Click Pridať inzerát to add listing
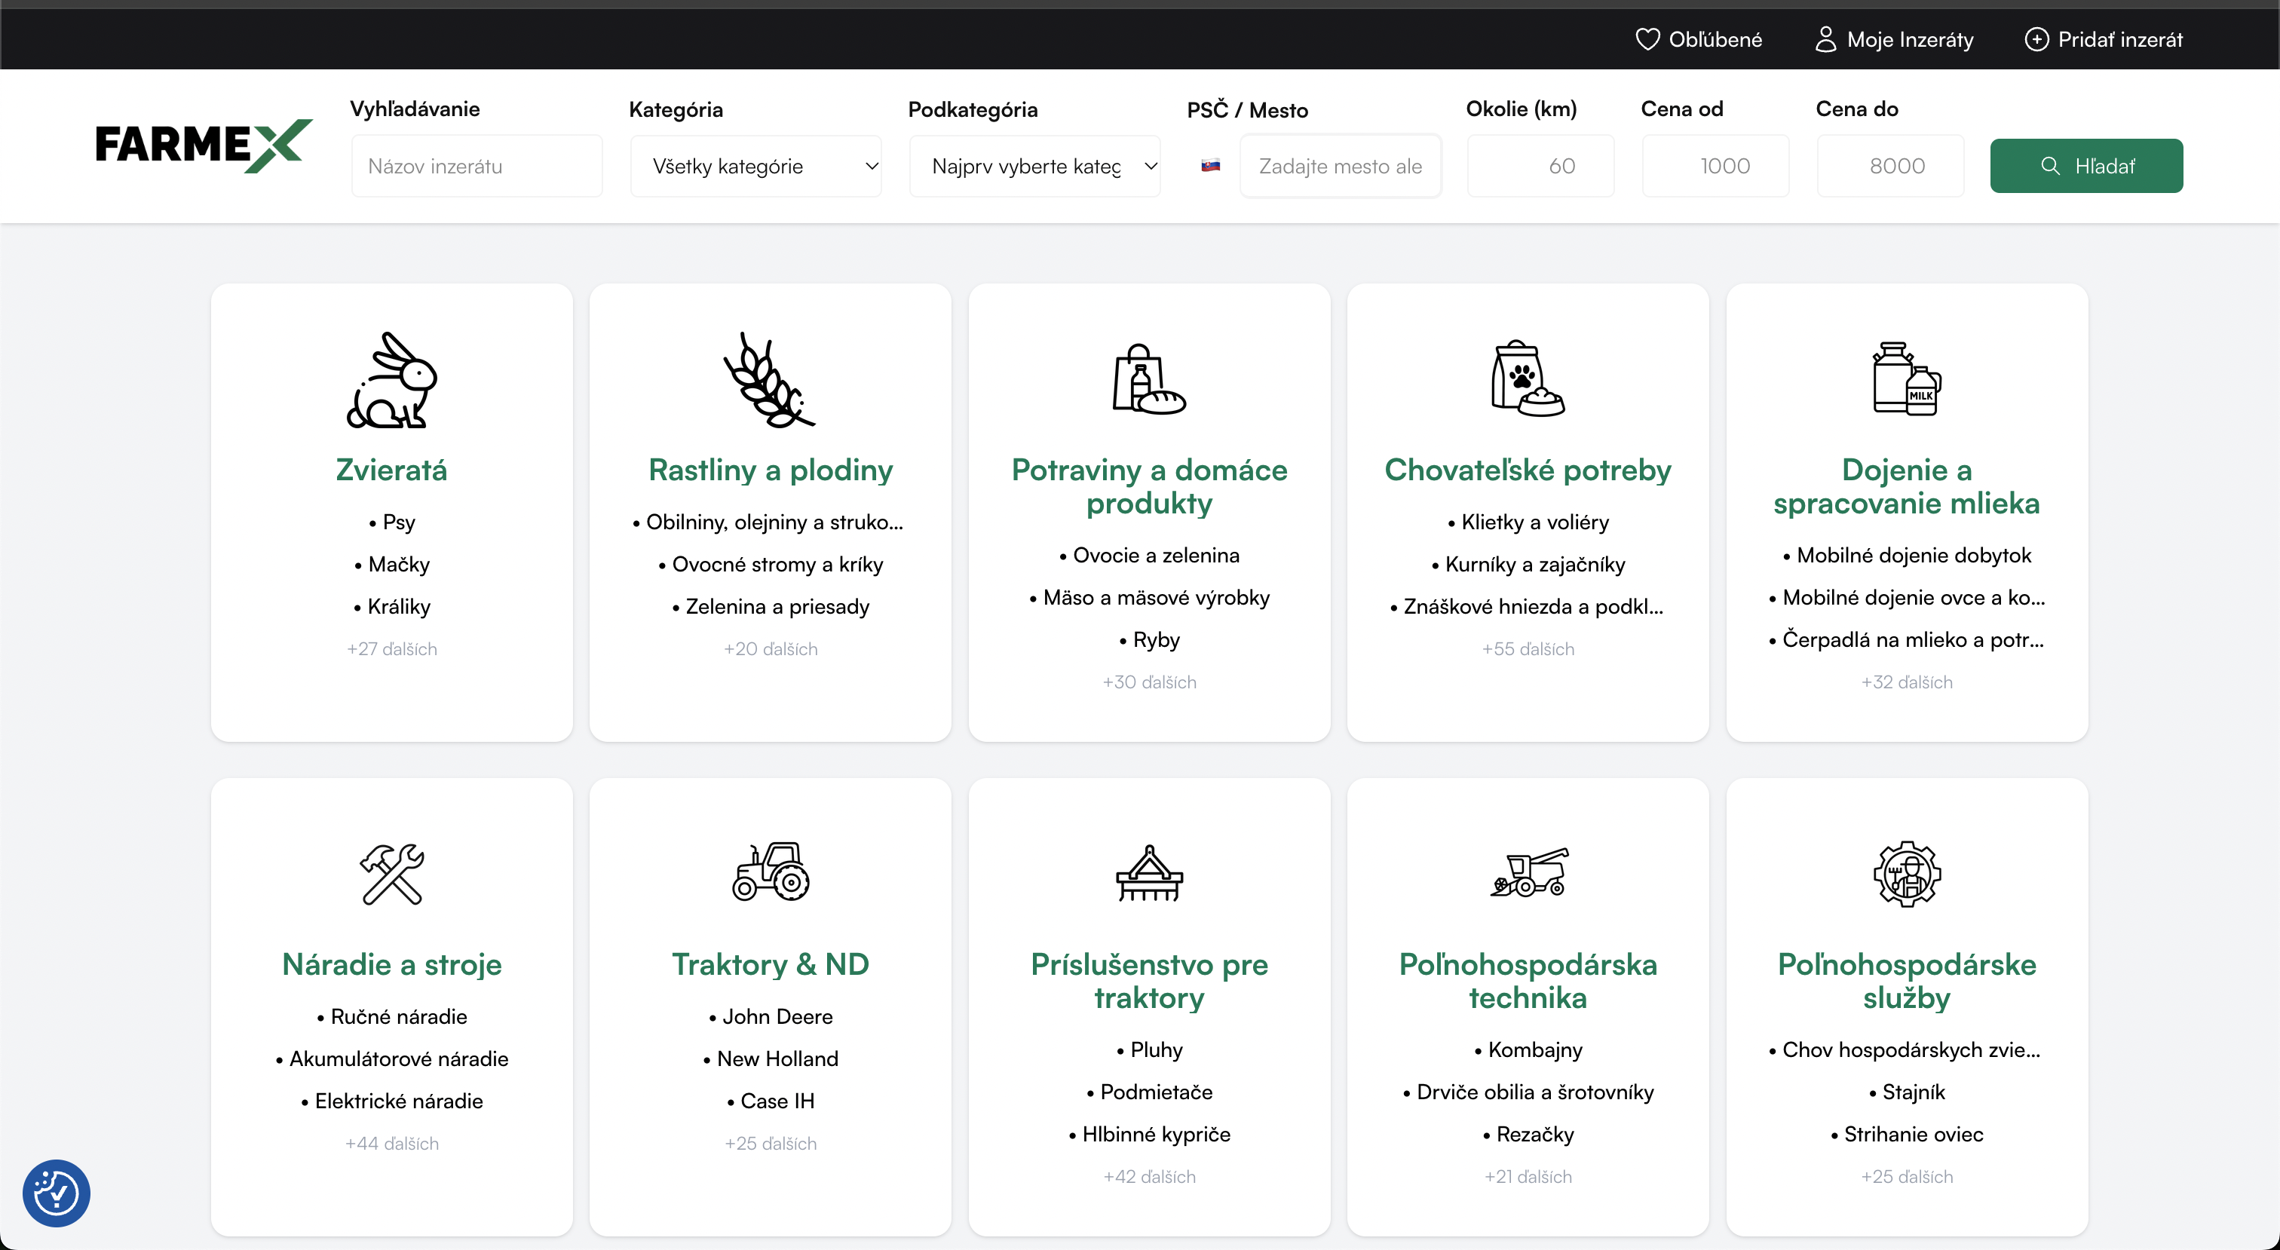Image resolution: width=2280 pixels, height=1250 pixels. point(2103,39)
